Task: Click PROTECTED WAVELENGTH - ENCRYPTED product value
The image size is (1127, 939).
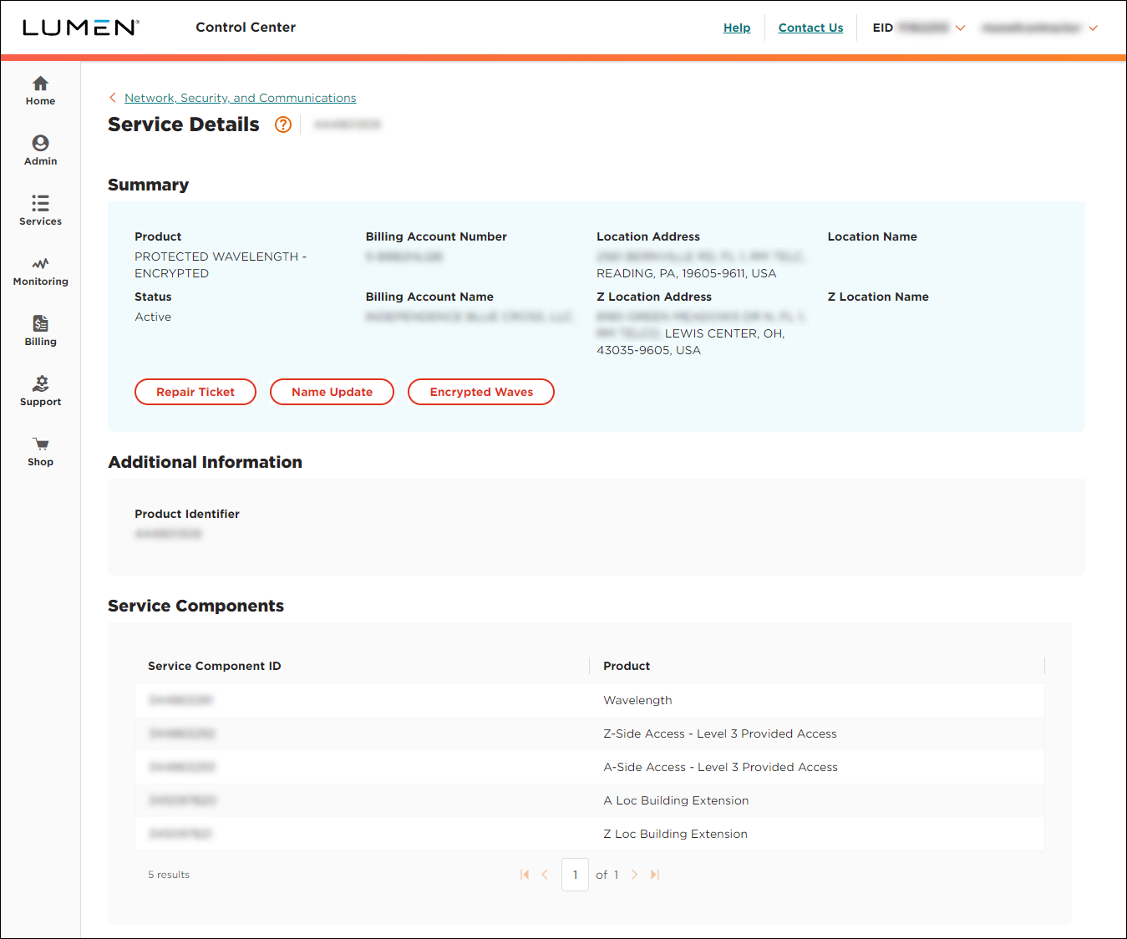Action: coord(221,265)
